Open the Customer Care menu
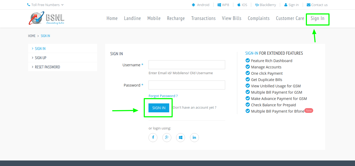This screenshot has width=355, height=166. tap(290, 18)
